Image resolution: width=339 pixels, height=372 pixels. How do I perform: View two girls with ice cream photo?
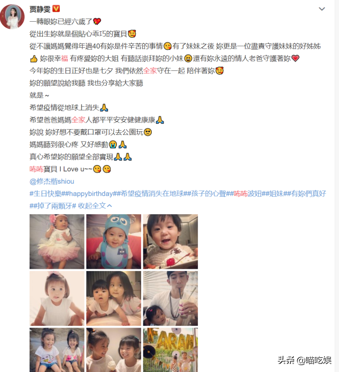tap(114, 350)
